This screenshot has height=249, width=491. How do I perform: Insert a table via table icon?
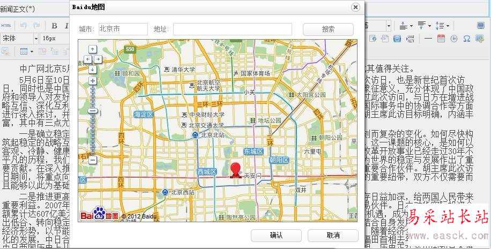24,51
